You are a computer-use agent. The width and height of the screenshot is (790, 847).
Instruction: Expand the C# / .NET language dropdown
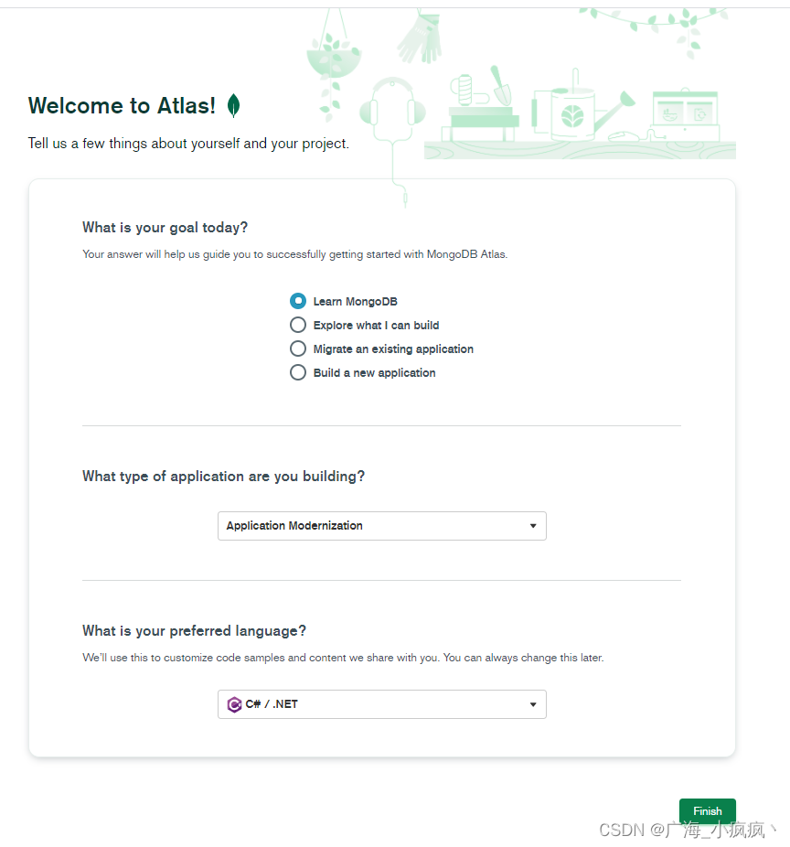point(381,704)
